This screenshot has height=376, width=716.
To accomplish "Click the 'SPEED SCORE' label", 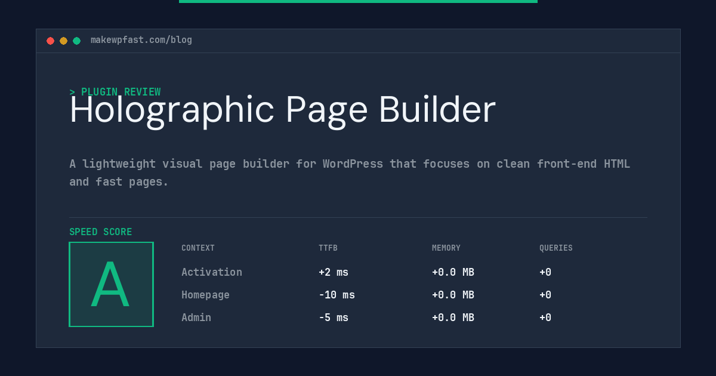I will tap(101, 232).
